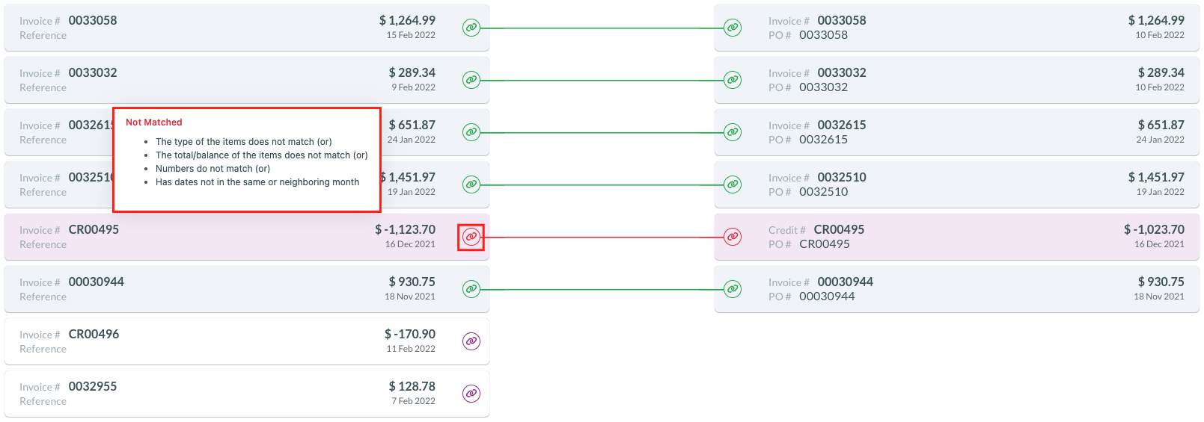Screen dimensions: 1204x422
Task: Click green link icon on right invoice 0032510
Action: [x=733, y=184]
